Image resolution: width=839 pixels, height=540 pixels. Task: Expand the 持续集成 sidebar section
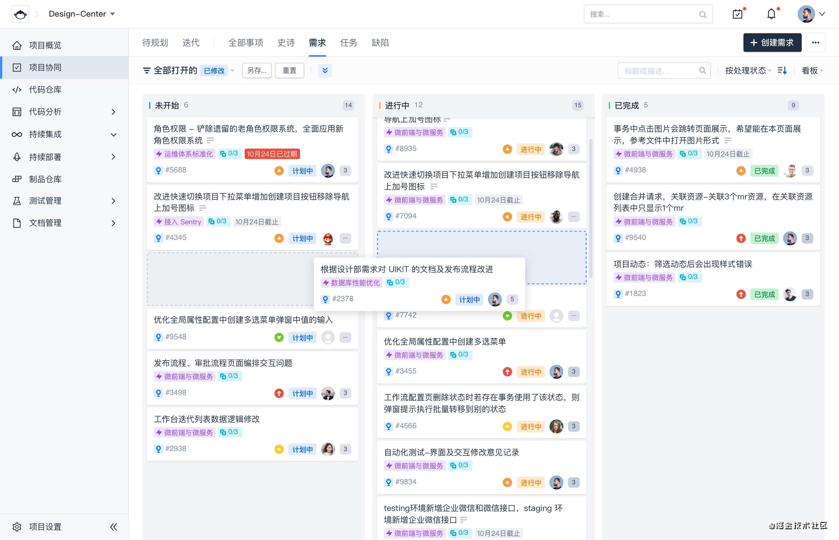point(113,135)
